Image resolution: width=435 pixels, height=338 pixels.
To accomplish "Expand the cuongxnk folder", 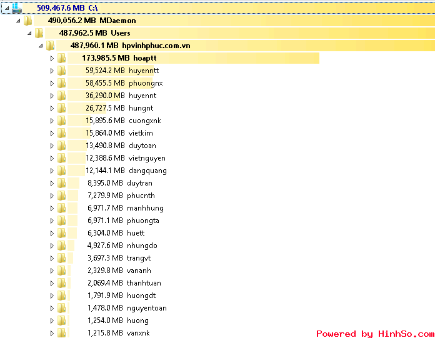I will 52,121.
